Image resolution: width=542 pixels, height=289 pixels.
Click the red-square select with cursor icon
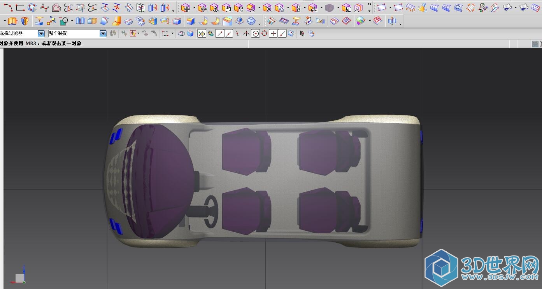(x=133, y=34)
